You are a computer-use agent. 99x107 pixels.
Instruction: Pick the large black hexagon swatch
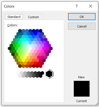click(x=49, y=74)
